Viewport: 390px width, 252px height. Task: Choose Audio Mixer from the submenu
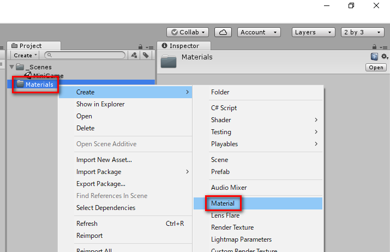tap(258, 188)
